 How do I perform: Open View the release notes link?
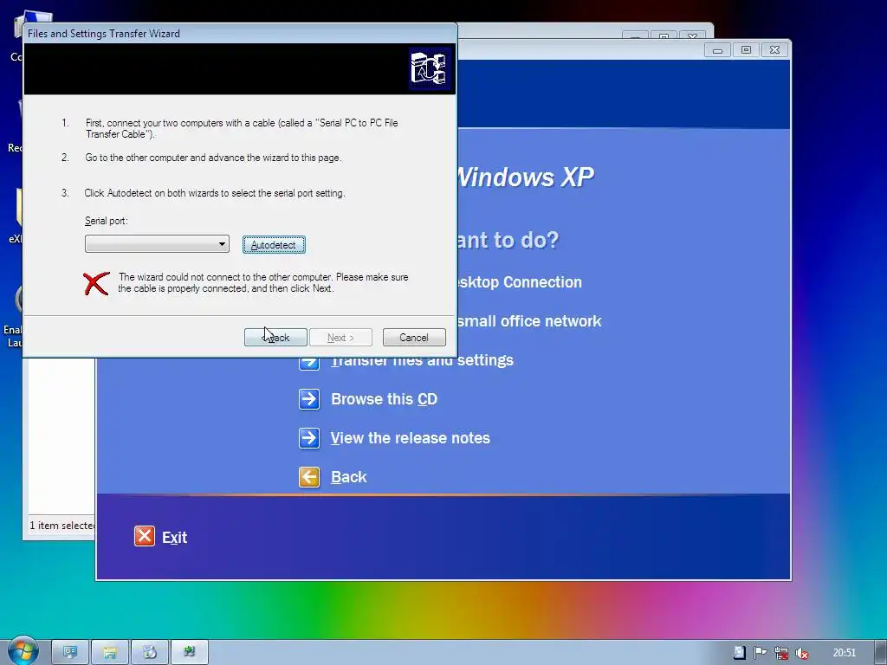pos(410,438)
